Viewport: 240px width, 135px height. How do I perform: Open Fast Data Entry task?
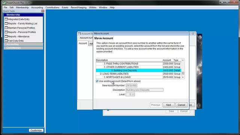click(x=14, y=41)
